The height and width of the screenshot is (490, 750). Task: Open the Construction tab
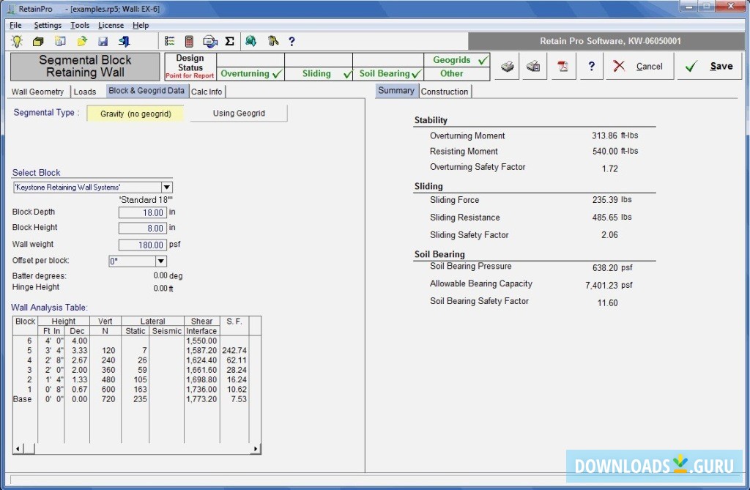coord(445,92)
